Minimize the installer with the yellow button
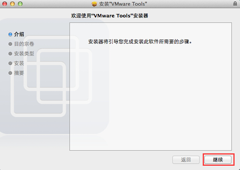The width and height of the screenshot is (240, 170). coord(12,4)
